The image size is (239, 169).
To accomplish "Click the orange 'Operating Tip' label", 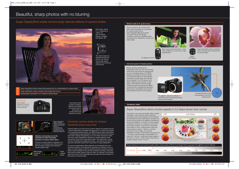I will (x=21, y=101).
